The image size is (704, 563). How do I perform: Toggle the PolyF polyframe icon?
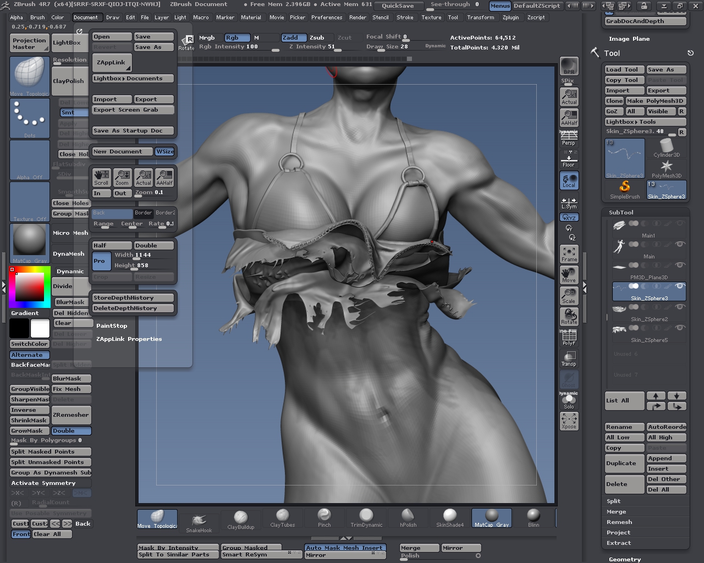[569, 338]
